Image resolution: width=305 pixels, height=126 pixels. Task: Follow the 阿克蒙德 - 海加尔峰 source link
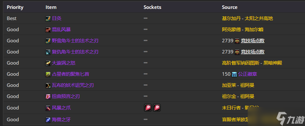click(243, 30)
